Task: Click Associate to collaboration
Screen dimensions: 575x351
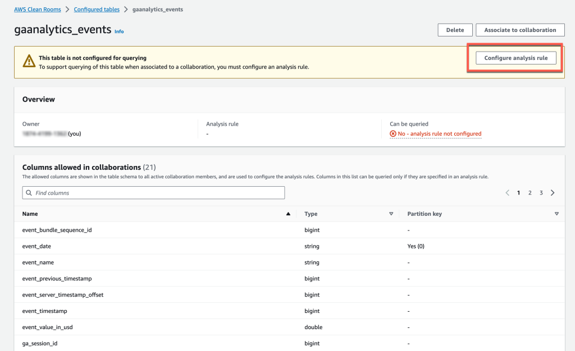Action: click(x=520, y=30)
